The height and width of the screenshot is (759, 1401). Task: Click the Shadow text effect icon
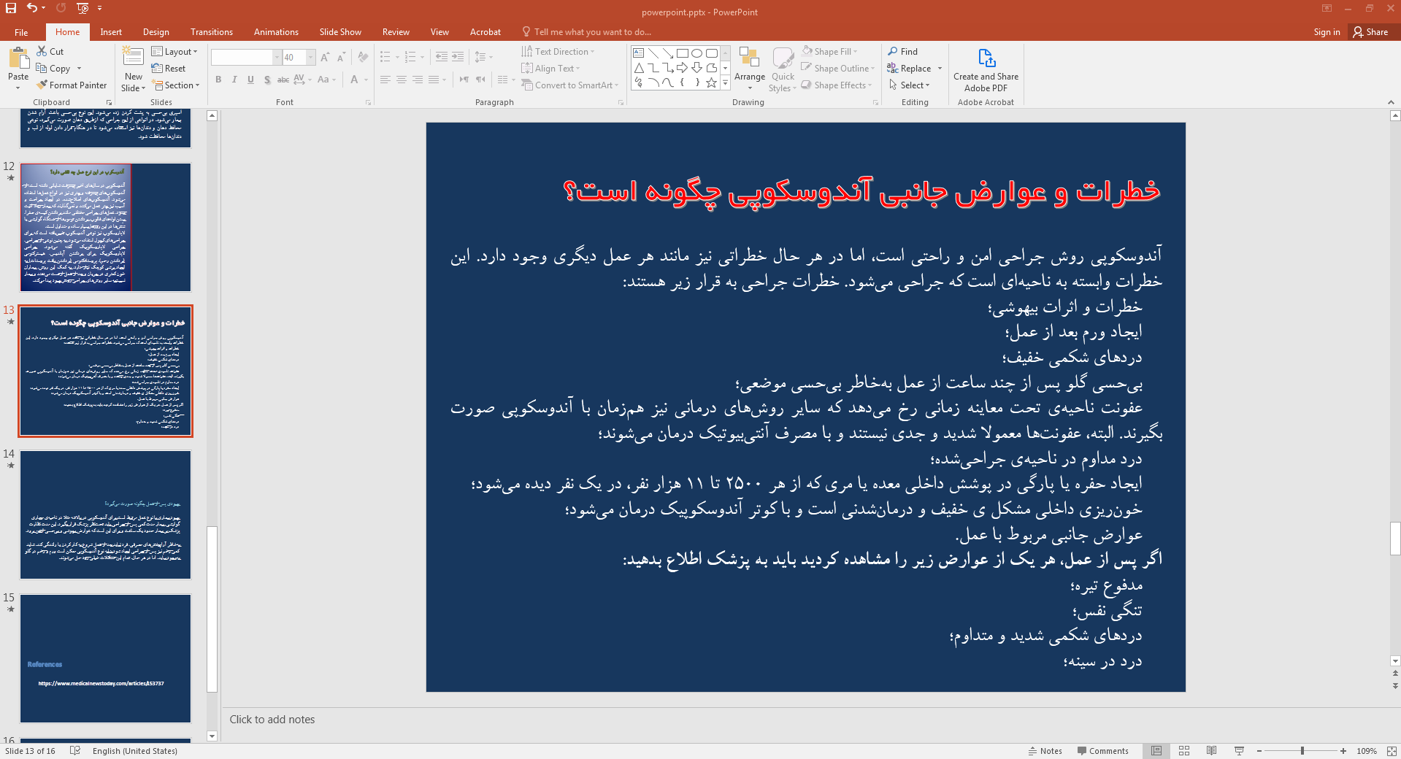[267, 80]
